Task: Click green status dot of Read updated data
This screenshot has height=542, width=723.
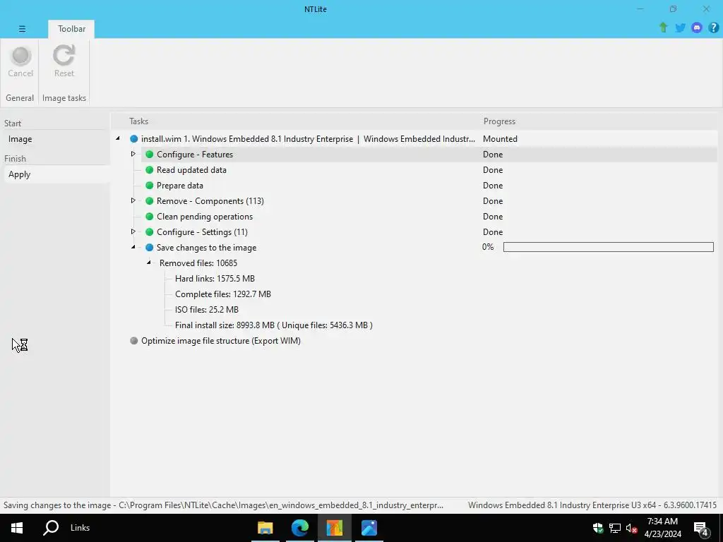Action: point(150,170)
